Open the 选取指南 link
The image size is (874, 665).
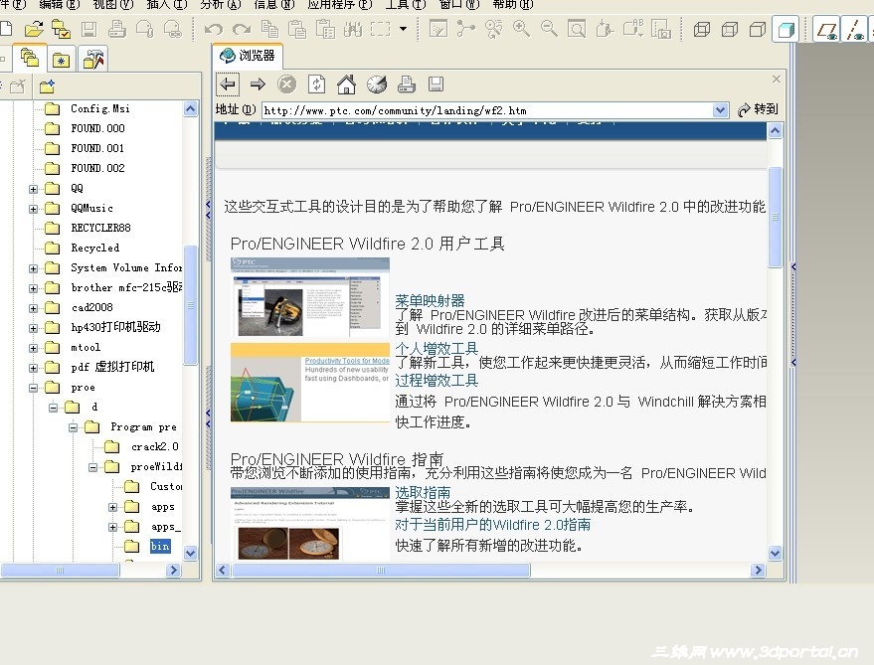point(423,493)
